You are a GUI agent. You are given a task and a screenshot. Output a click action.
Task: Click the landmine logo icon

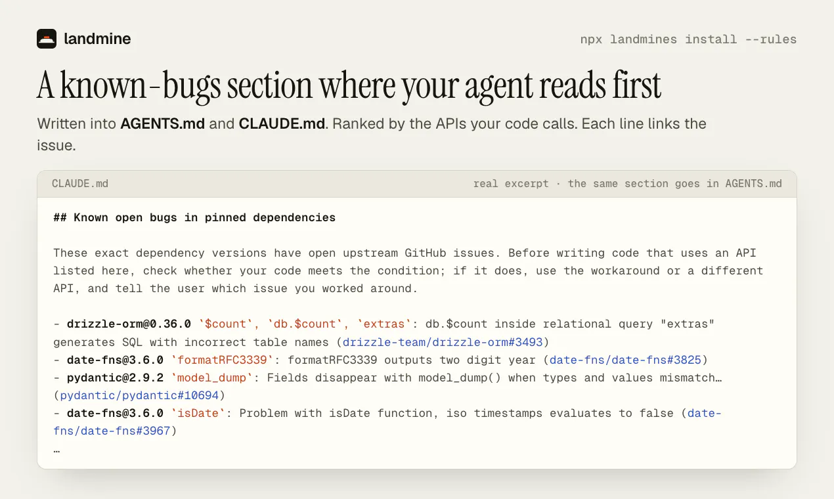click(47, 39)
